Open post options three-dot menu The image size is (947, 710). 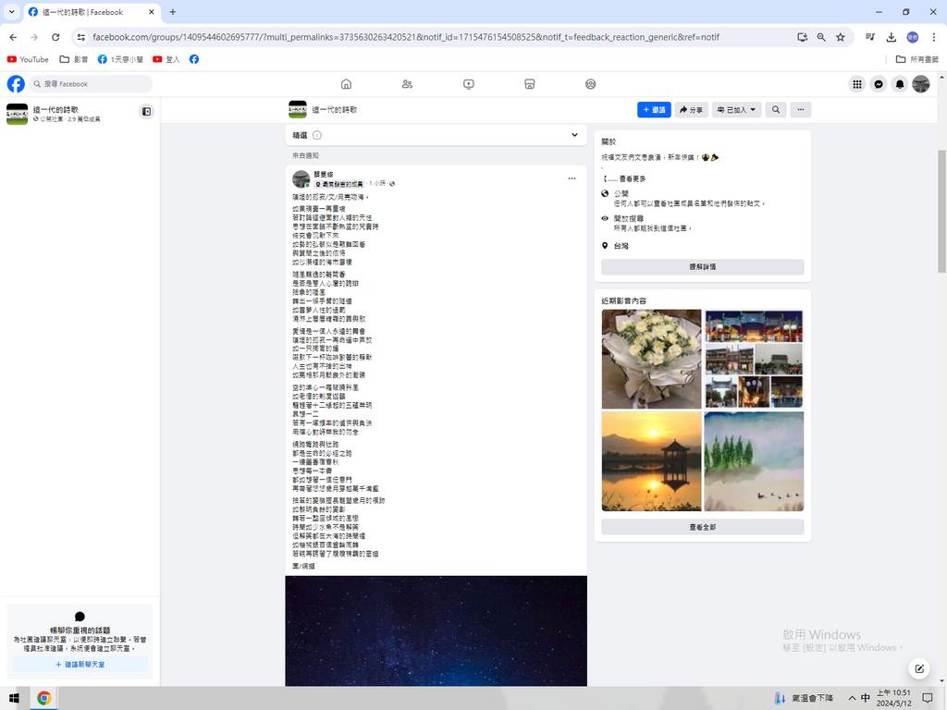pyautogui.click(x=572, y=178)
